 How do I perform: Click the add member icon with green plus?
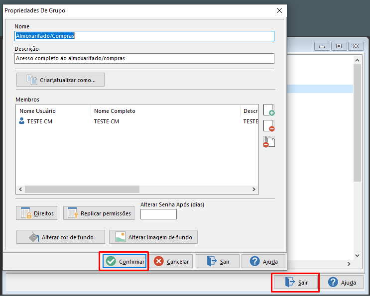click(x=269, y=110)
